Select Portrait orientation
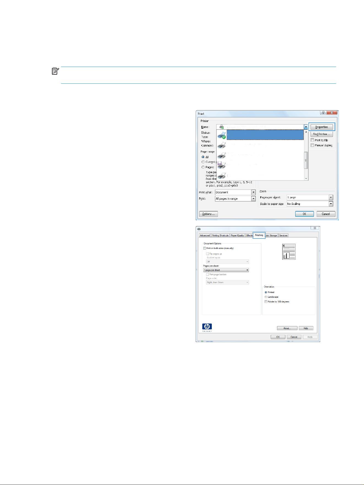Viewport: 364px width, 485px height. click(266, 292)
